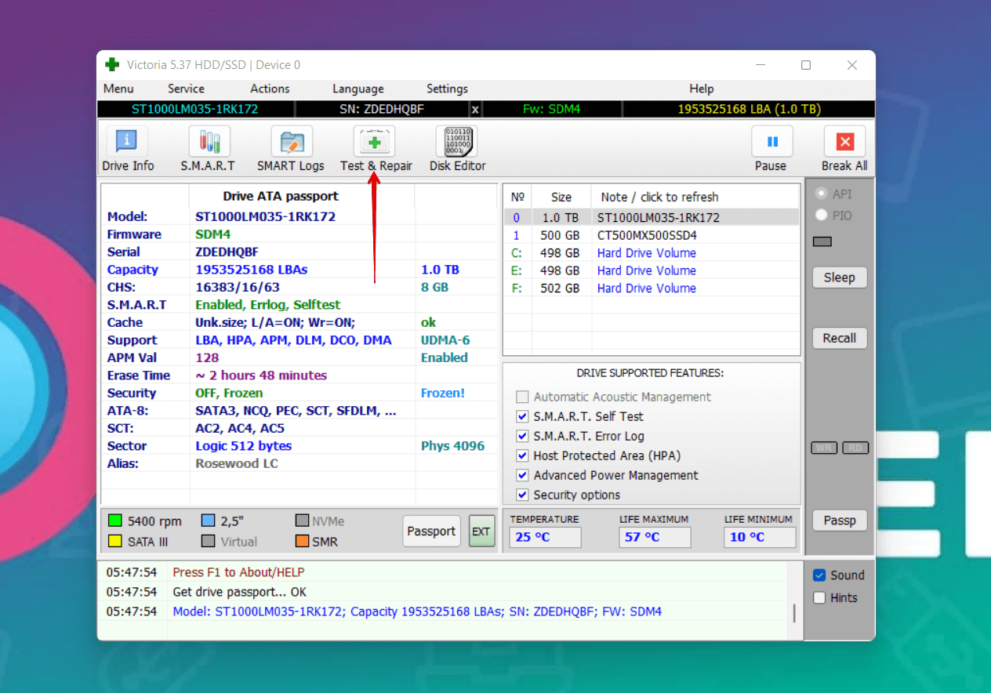Viewport: 991px width, 693px height.
Task: Click the Firmware value SDM4 in passport
Action: click(x=212, y=234)
